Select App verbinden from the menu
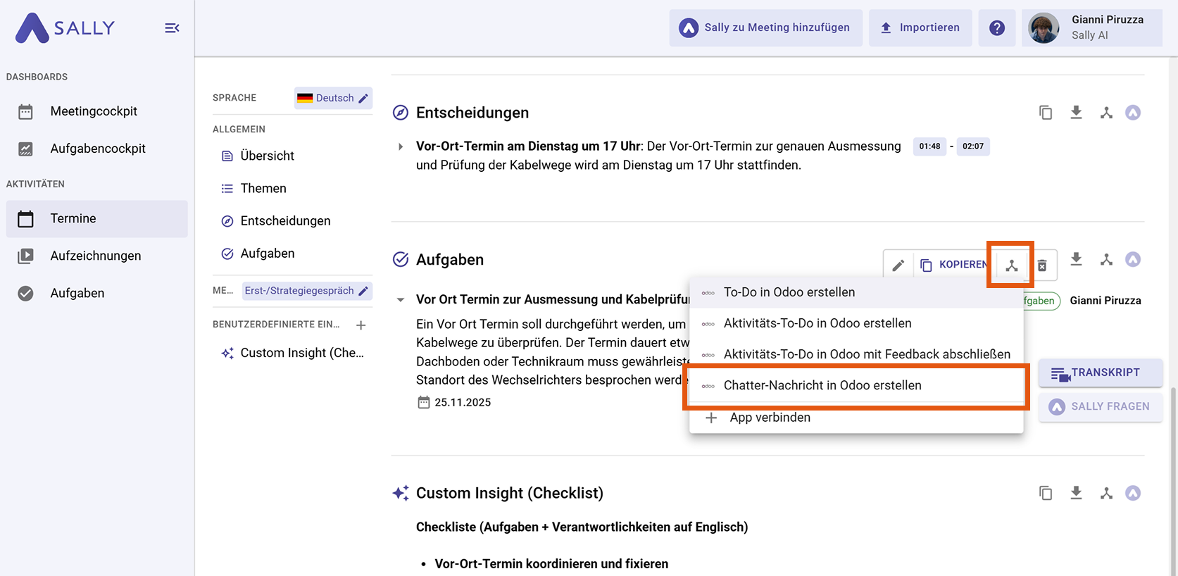 click(x=770, y=418)
